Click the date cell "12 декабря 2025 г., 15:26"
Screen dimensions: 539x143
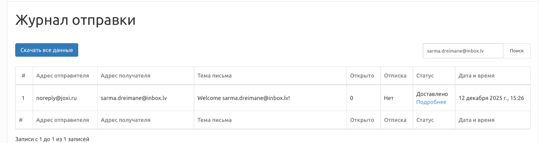click(x=491, y=98)
